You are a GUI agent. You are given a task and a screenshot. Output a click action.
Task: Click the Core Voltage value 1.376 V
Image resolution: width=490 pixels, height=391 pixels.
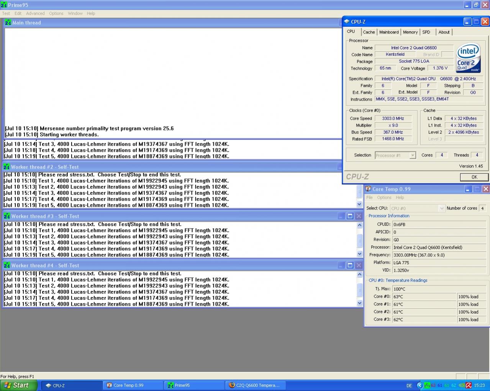coord(440,68)
